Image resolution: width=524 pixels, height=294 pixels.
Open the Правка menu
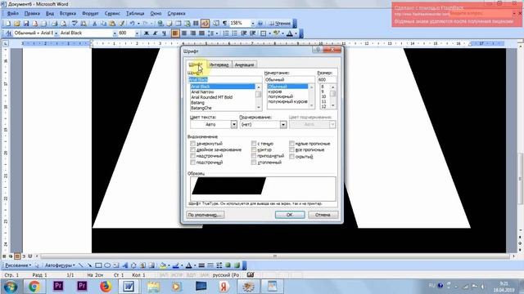pos(32,14)
